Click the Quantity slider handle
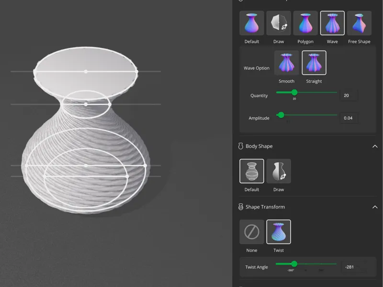Screen dimensions: 383x287 [x=294, y=92]
